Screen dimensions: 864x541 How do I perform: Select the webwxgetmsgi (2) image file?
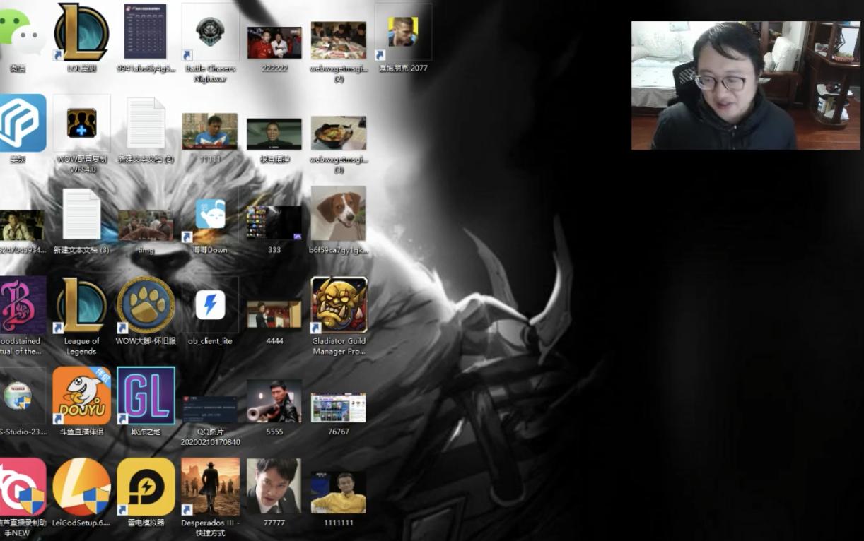[339, 40]
